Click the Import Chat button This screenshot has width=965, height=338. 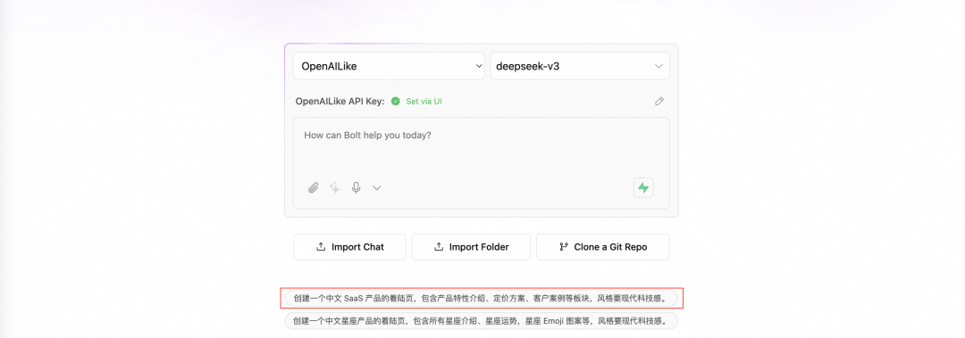(349, 247)
